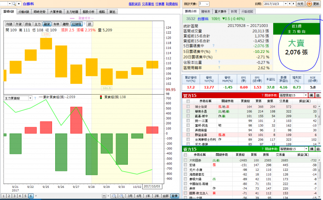Click the help icon beside 5日籌碼集中(%)
Viewport: 323px width, 200px height.
pyautogui.click(x=216, y=51)
